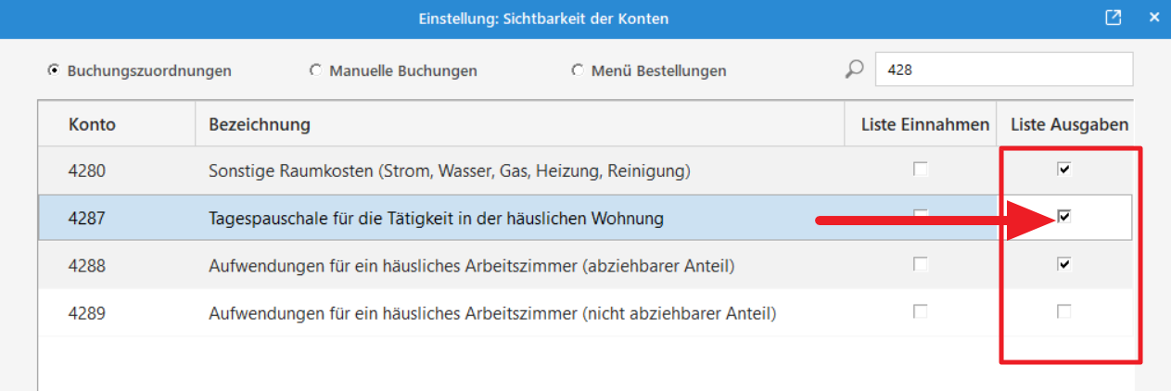Enable Liste Einnahmen for account 4288

(920, 265)
